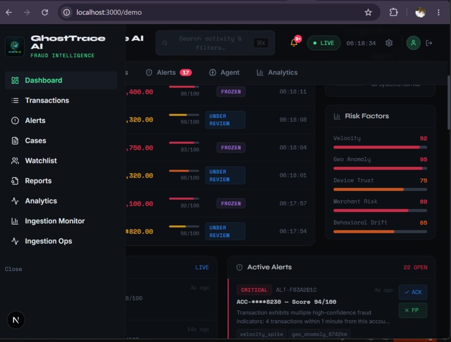Reload the page in browser
The height and width of the screenshot is (342, 451).
[x=45, y=13]
